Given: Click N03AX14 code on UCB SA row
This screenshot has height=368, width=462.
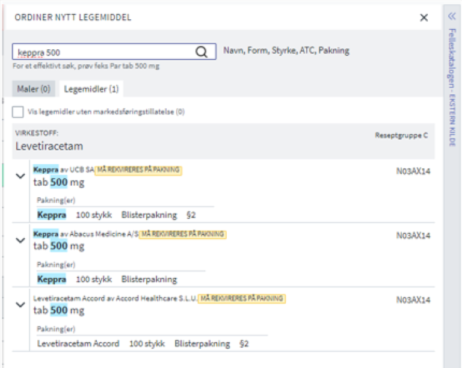Looking at the screenshot, I should 413,171.
